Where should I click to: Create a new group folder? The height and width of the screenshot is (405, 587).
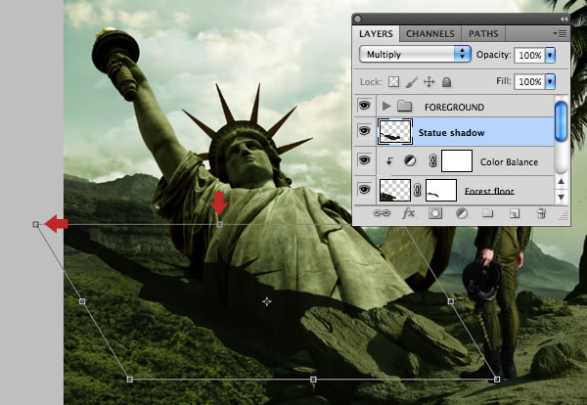pyautogui.click(x=487, y=213)
